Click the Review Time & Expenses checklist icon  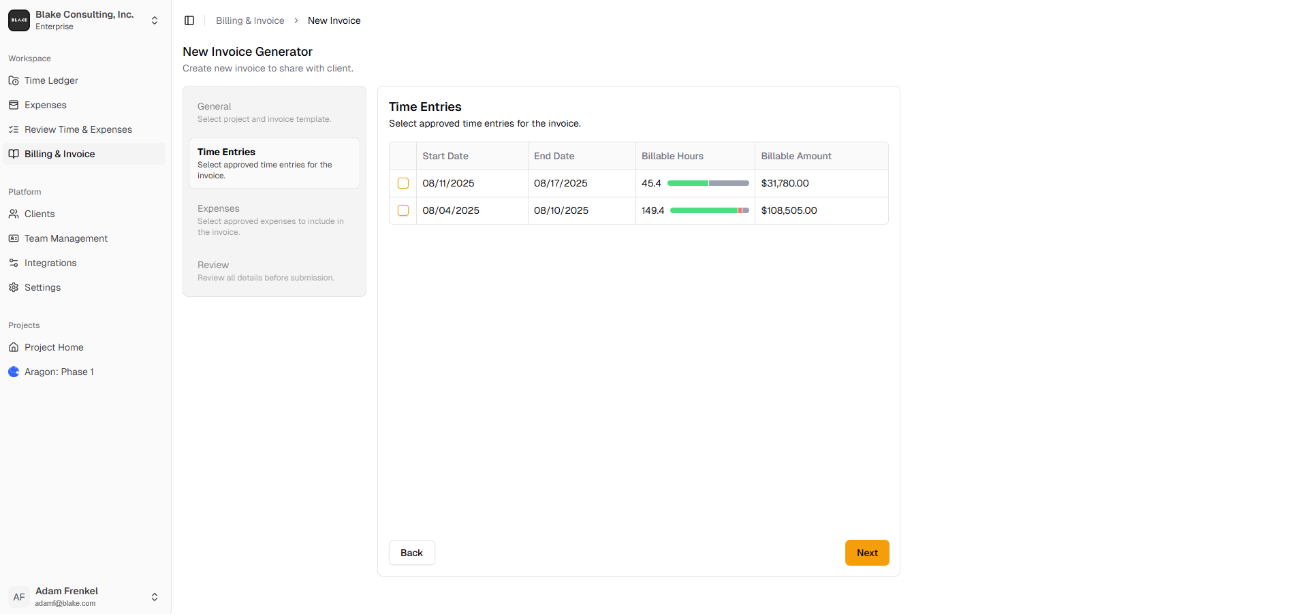[14, 129]
